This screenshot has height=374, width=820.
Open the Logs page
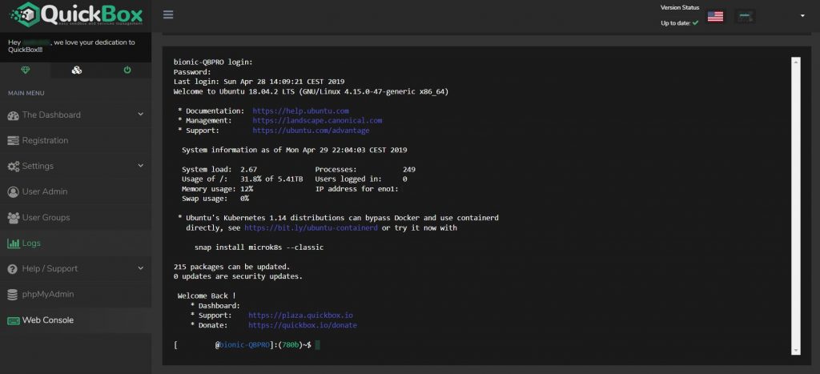pyautogui.click(x=76, y=243)
